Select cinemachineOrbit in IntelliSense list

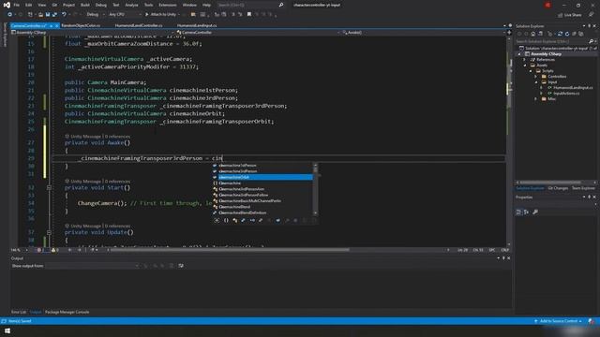(x=262, y=177)
